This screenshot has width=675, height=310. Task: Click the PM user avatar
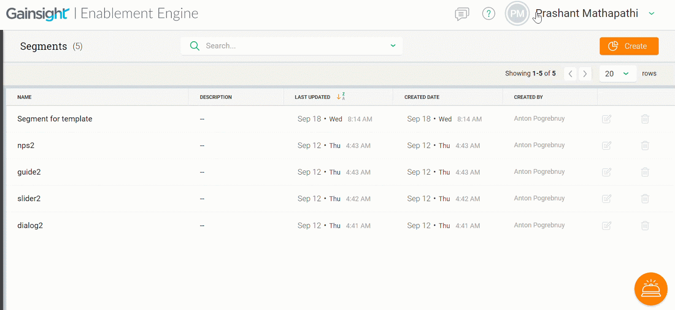point(517,13)
